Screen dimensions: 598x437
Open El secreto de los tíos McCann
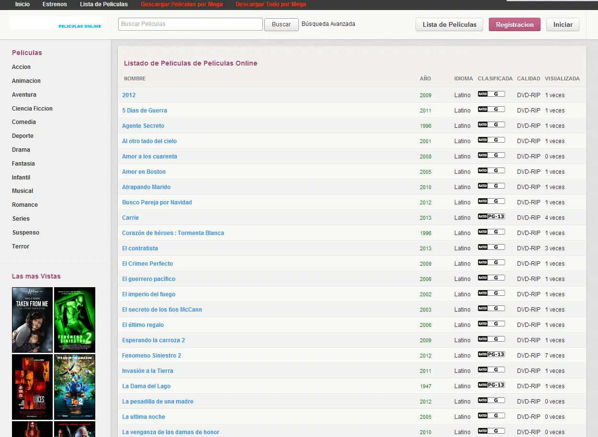coord(162,310)
